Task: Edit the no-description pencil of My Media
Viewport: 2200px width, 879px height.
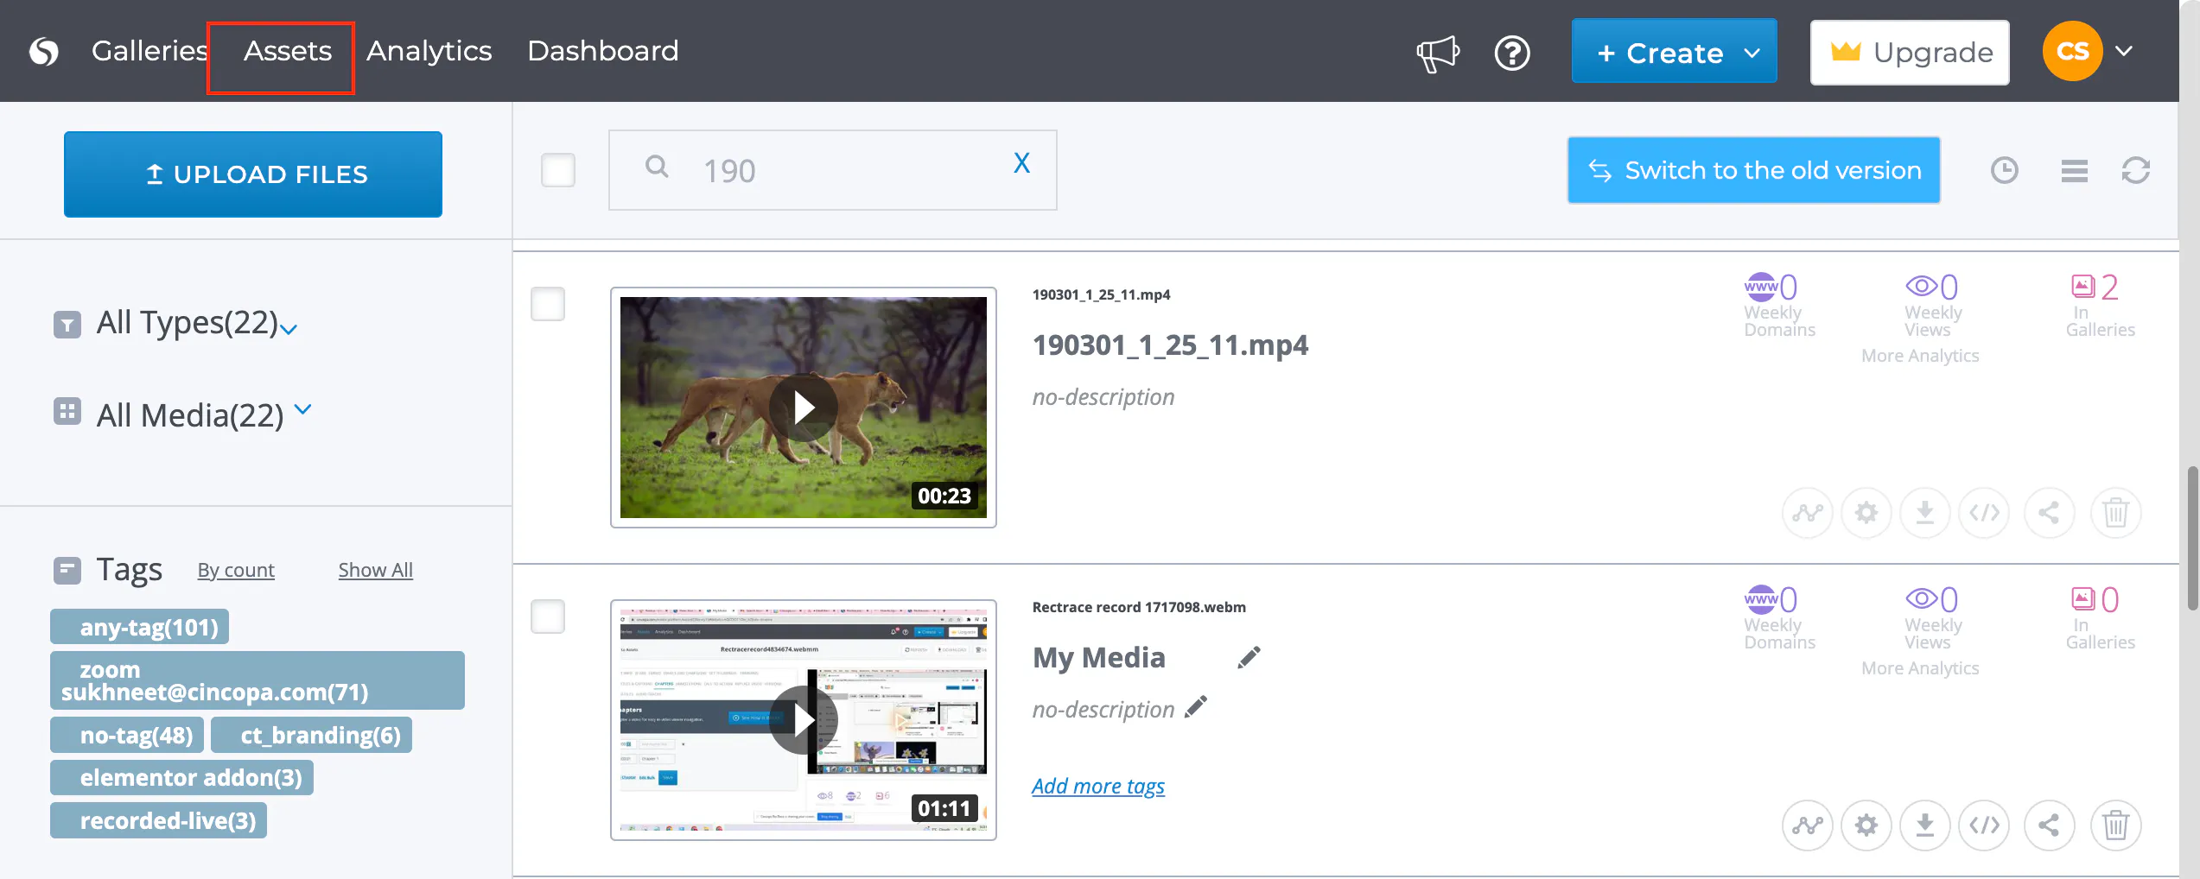Action: click(1196, 708)
